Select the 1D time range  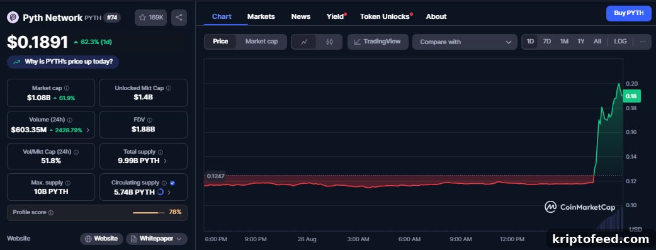(x=530, y=42)
